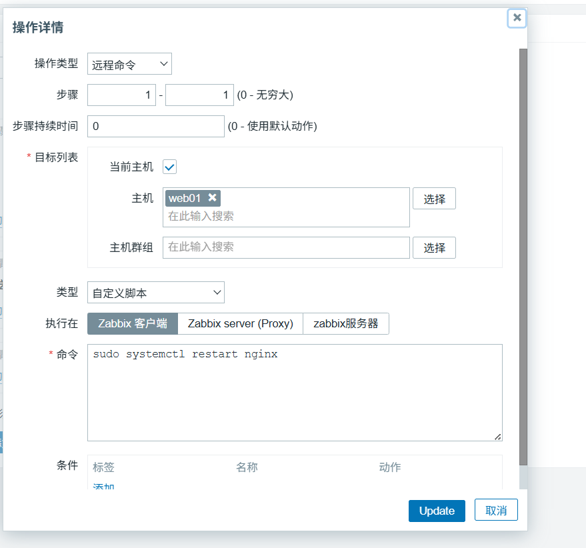This screenshot has height=548, width=586.
Task: Remove the web01 host tag
Action: pyautogui.click(x=212, y=197)
